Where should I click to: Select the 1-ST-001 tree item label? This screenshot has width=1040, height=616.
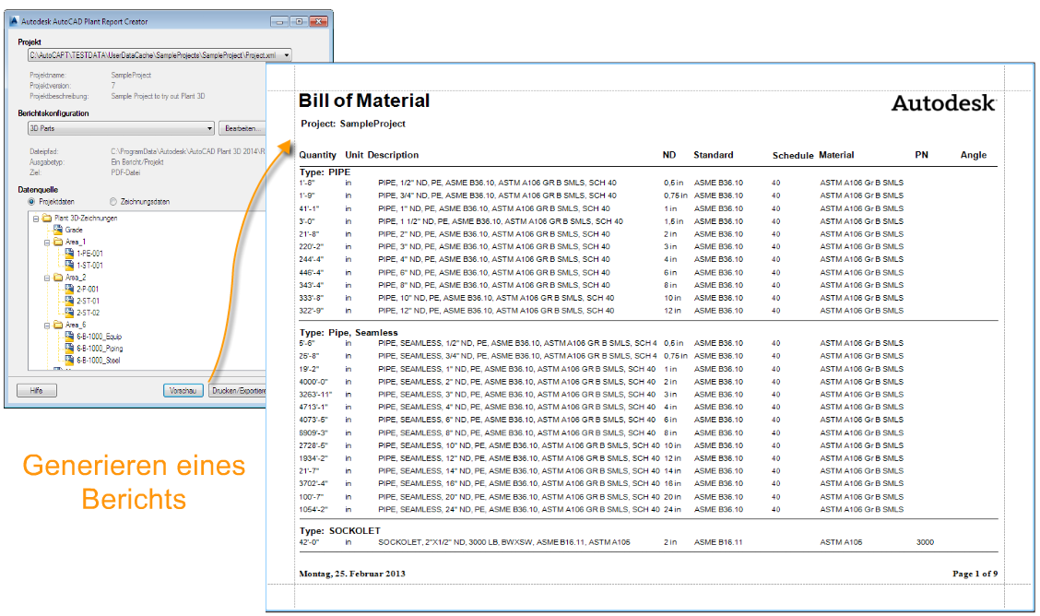tap(89, 266)
